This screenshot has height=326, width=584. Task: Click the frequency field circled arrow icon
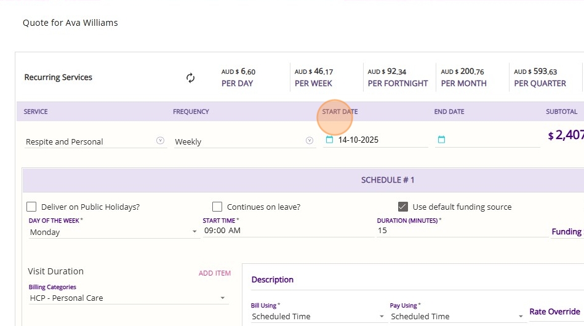310,141
